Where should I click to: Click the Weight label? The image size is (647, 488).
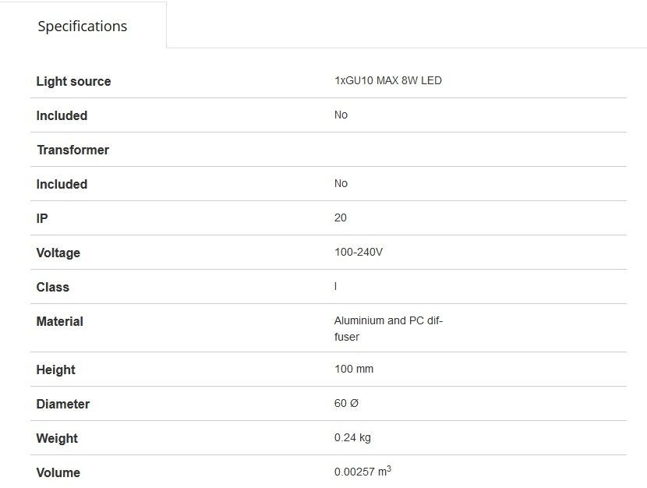click(x=57, y=438)
